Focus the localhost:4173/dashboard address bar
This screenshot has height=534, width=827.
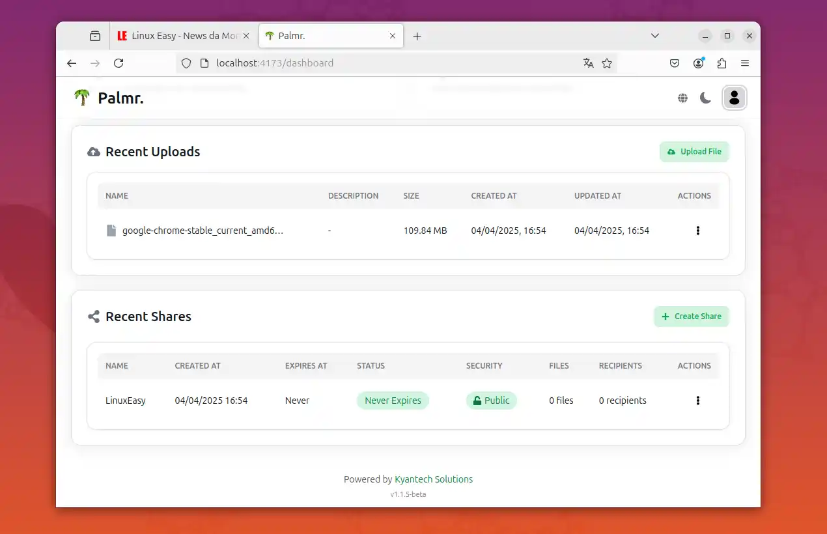coord(395,63)
